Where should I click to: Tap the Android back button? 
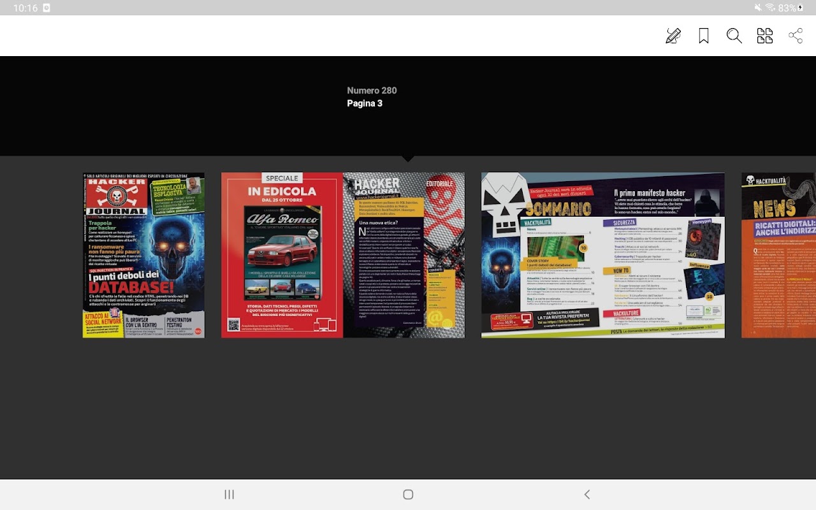(587, 495)
